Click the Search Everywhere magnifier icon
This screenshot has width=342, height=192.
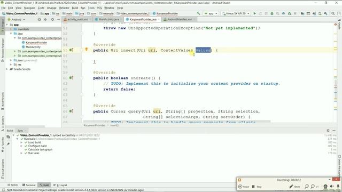coord(333,13)
